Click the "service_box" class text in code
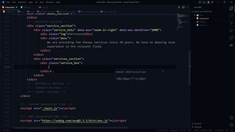Screen dimensions: 235x132 70,63
